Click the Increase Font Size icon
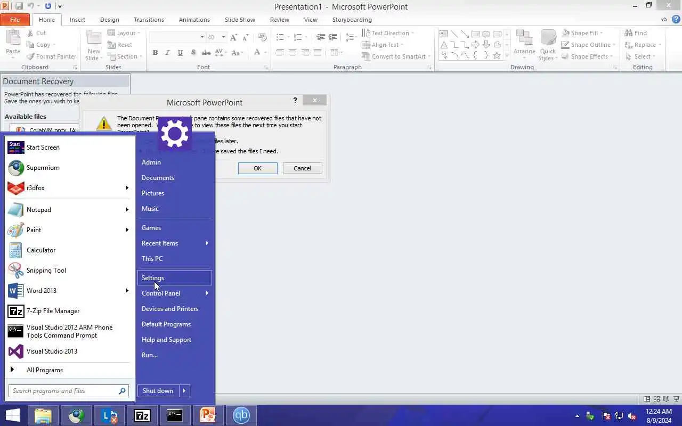The width and height of the screenshot is (682, 426). pos(234,37)
